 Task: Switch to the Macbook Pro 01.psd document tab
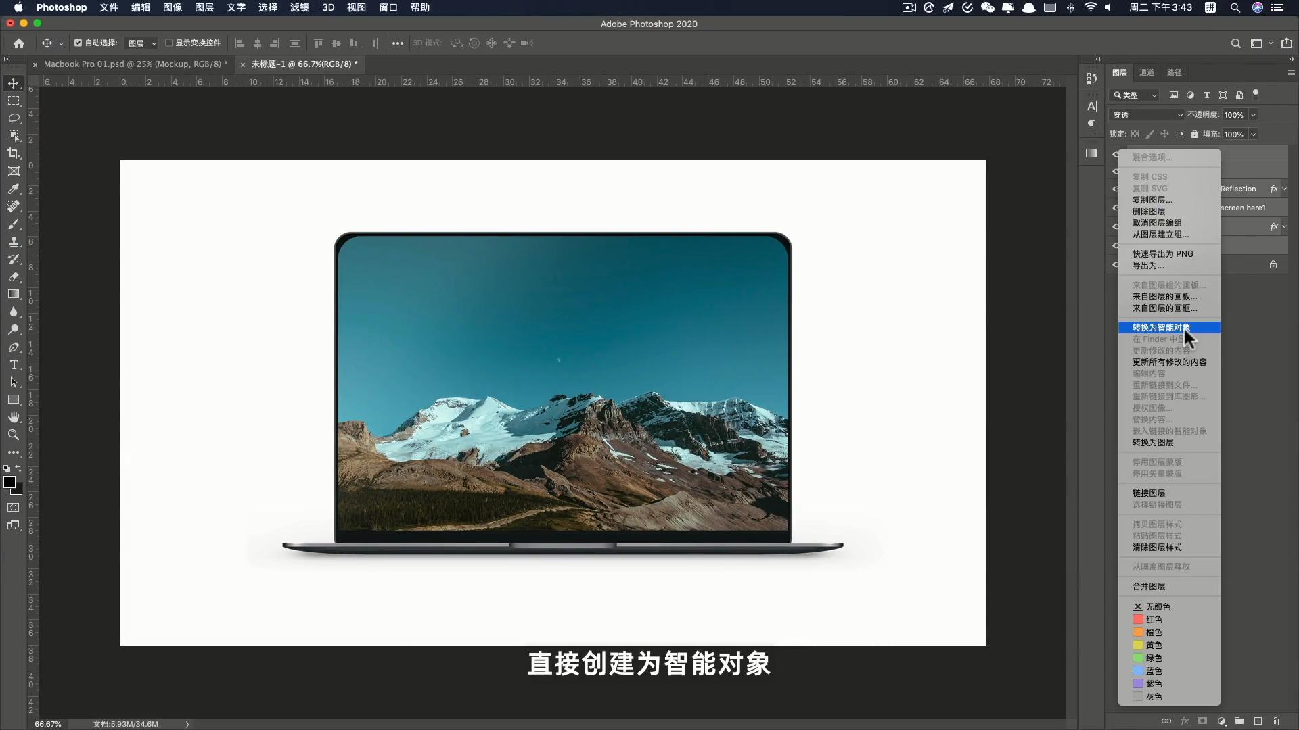pos(135,64)
